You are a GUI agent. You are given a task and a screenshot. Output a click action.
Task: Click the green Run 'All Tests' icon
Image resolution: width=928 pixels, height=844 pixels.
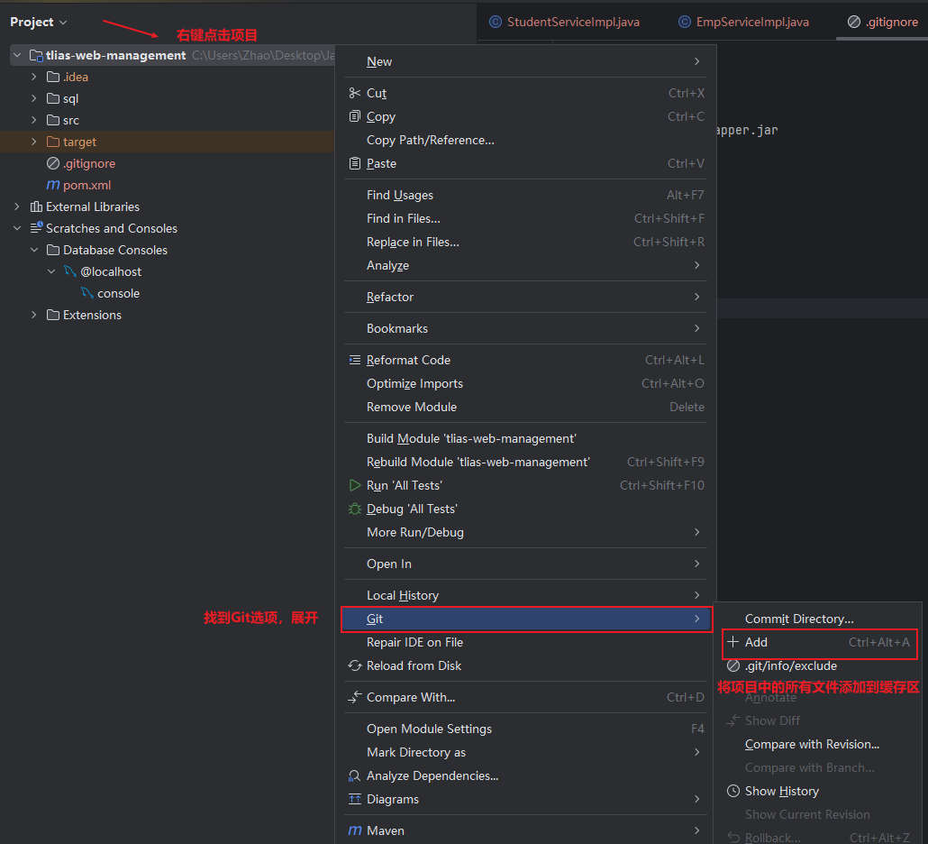[x=354, y=486]
